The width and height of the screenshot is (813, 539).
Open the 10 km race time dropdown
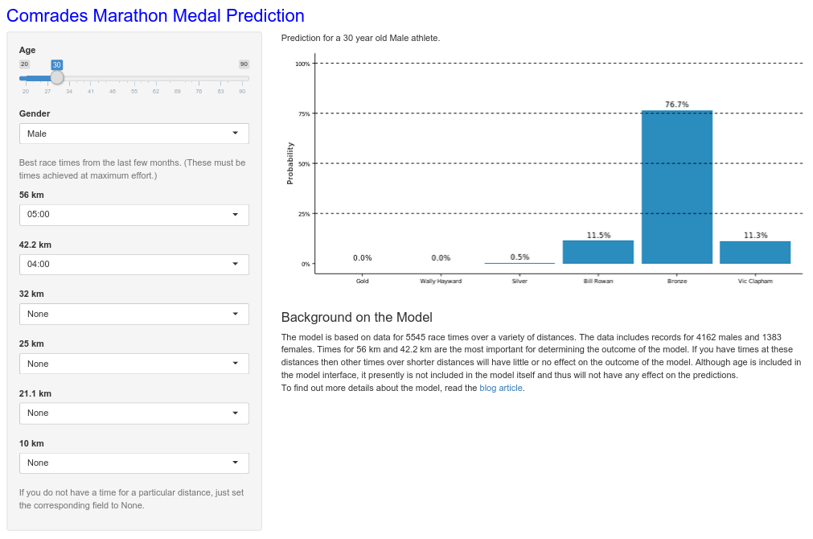point(133,463)
